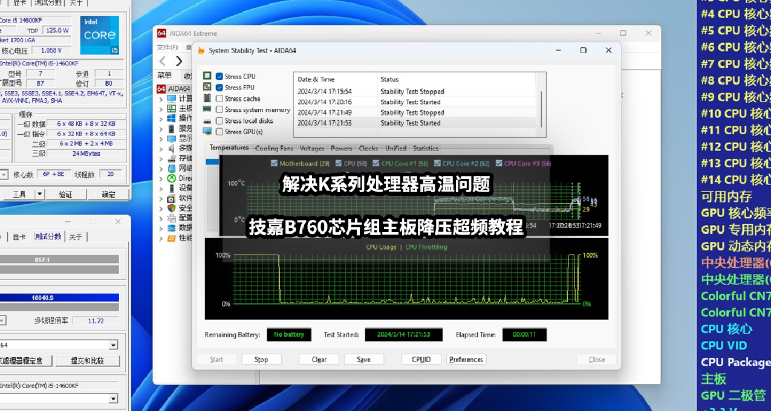Click the shield icon beside 安全 tree row
This screenshot has height=411, width=771.
click(172, 208)
